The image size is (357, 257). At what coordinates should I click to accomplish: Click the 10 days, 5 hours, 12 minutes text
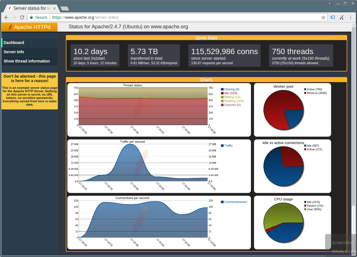tap(95, 63)
